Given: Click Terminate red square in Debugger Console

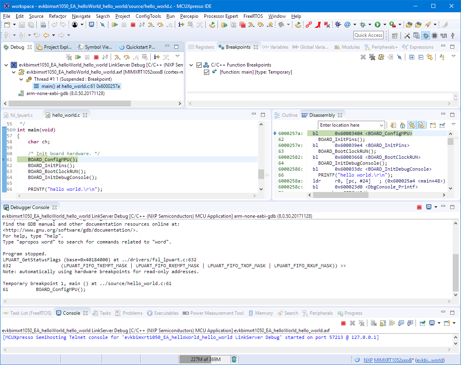Looking at the screenshot, I should click(x=419, y=207).
